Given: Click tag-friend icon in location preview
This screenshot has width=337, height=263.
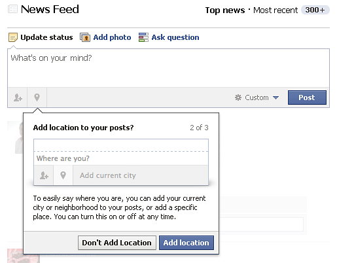Looking at the screenshot, I should click(44, 175).
